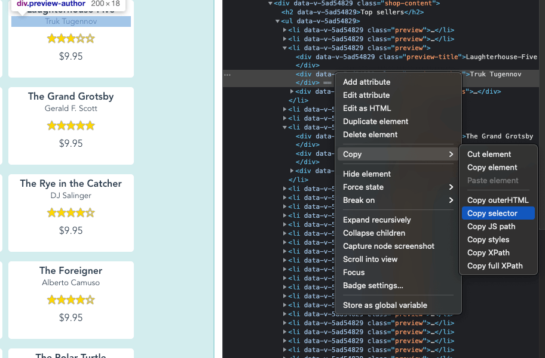Click star rating under Truk Tugennov
This screenshot has height=358, width=545.
[71, 39]
